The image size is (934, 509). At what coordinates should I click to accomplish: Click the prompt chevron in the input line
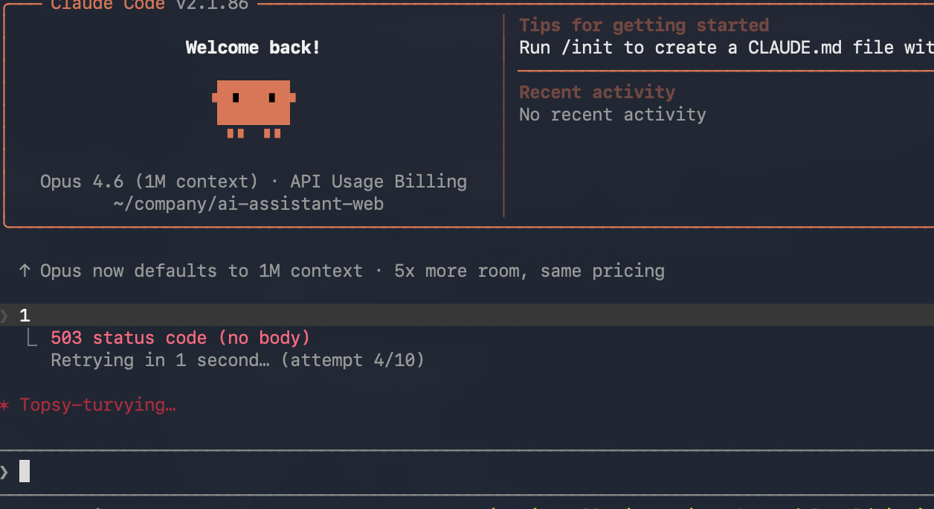[x=4, y=471]
